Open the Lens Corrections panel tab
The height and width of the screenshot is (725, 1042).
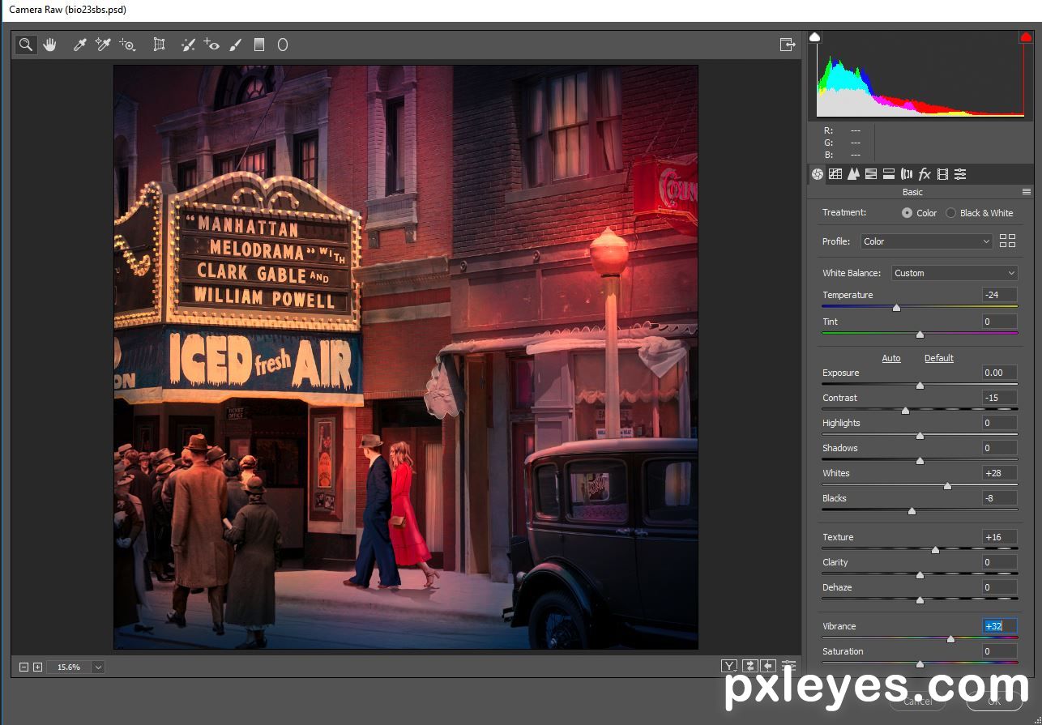(907, 174)
